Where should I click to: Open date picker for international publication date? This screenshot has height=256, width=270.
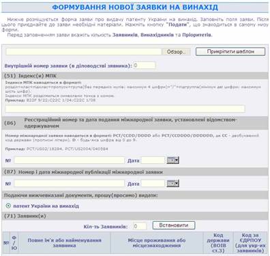[172, 184]
